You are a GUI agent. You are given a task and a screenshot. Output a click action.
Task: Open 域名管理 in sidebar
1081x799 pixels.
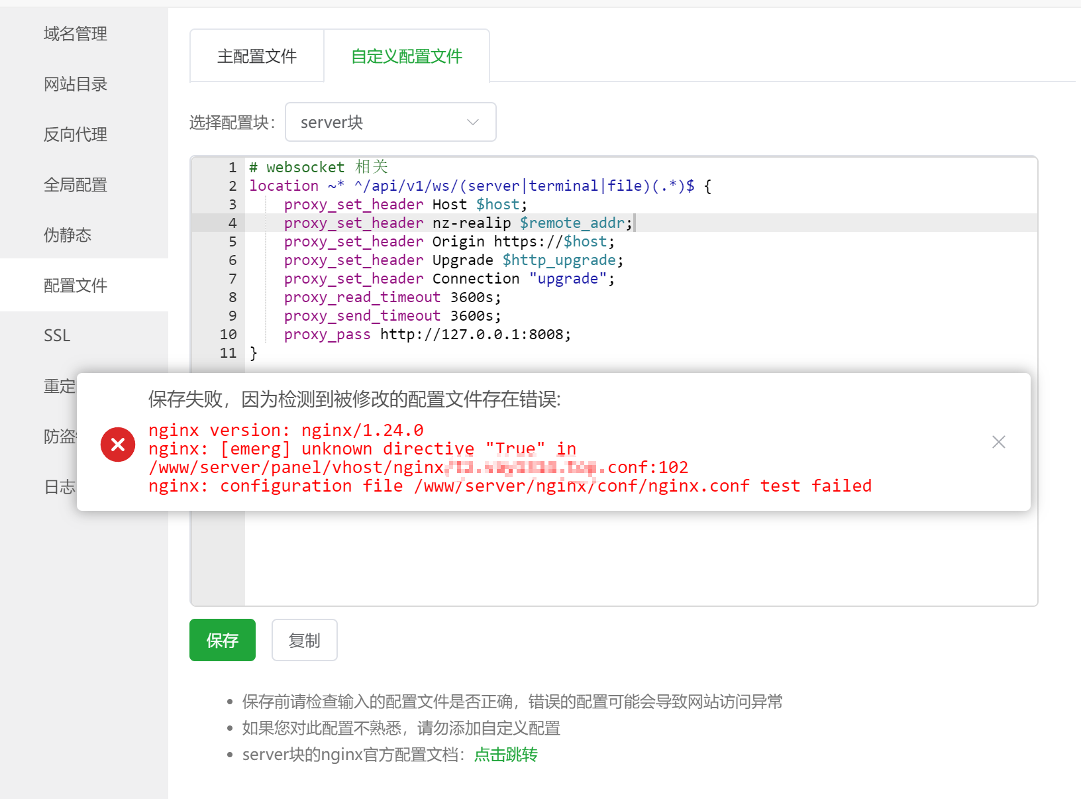click(76, 34)
